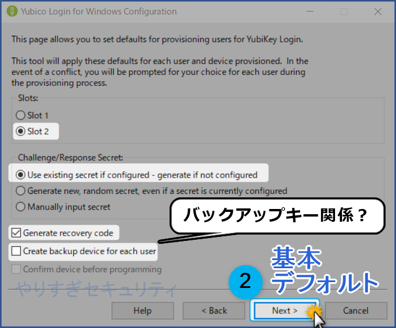Click Confirm device before programming checkbox
Image resolution: width=396 pixels, height=328 pixels.
16,269
